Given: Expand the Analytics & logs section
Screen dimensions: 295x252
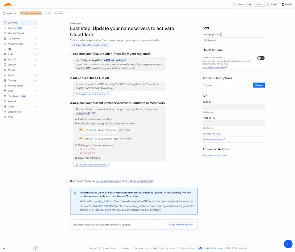Looking at the screenshot, I should click(x=35, y=44).
